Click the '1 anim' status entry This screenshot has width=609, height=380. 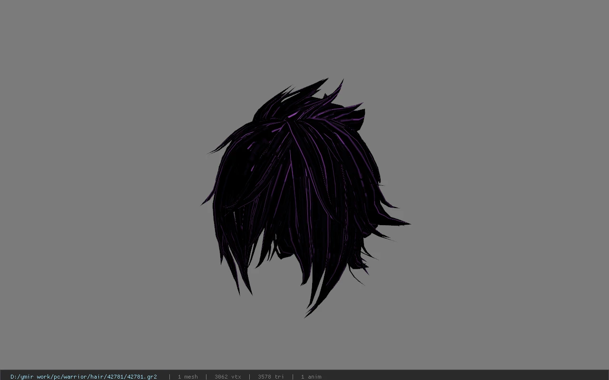tap(311, 377)
